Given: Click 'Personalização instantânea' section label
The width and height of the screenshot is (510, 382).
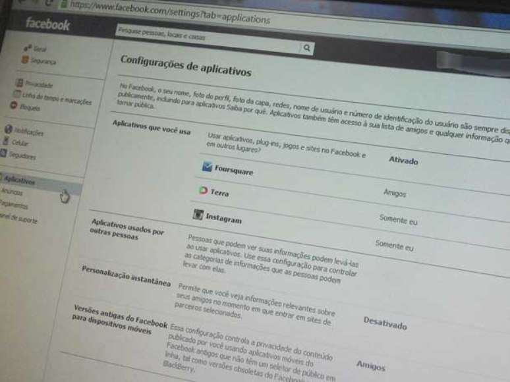Looking at the screenshot, I should click(126, 276).
